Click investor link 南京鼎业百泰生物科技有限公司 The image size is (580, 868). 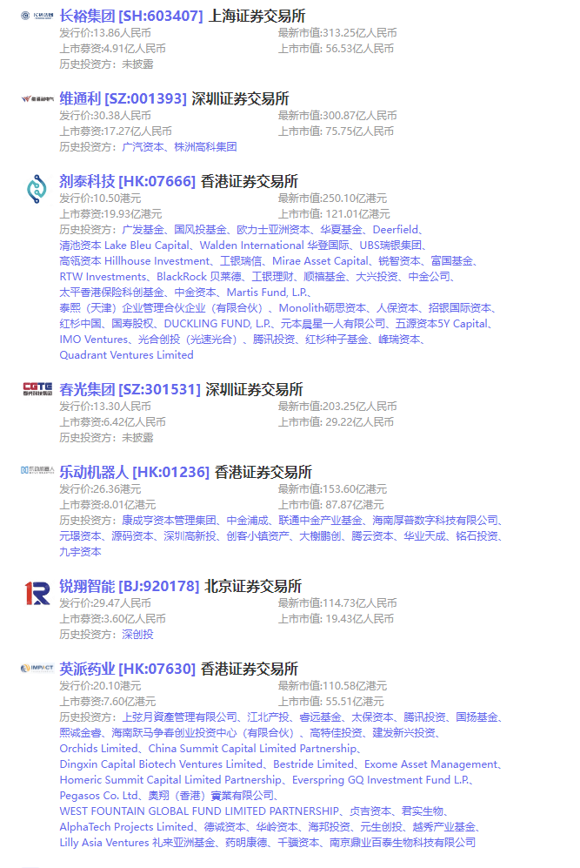(x=403, y=843)
